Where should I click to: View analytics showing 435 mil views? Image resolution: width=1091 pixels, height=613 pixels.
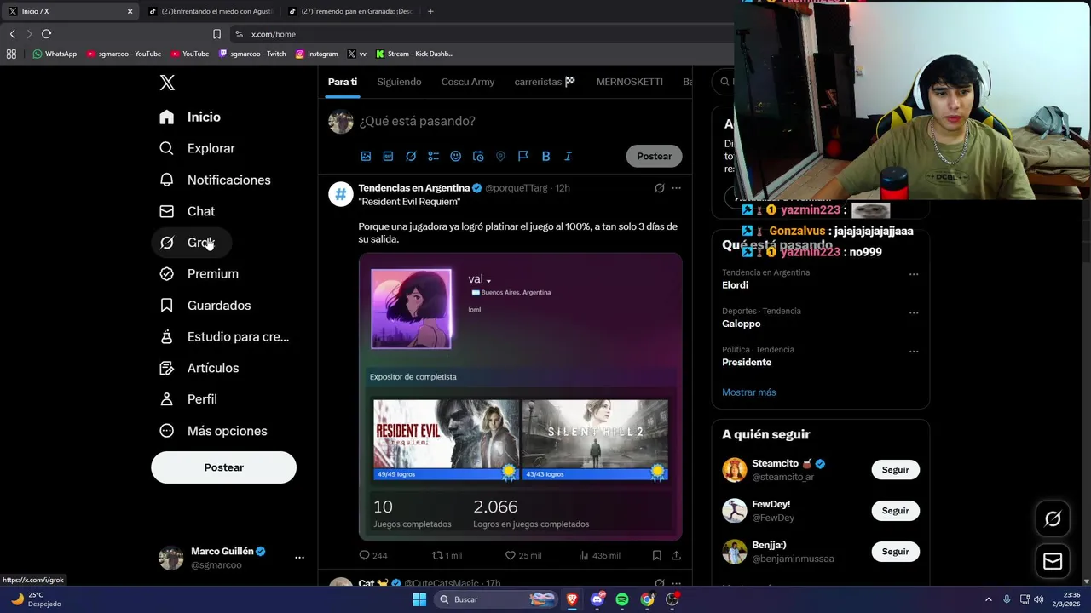pos(599,555)
